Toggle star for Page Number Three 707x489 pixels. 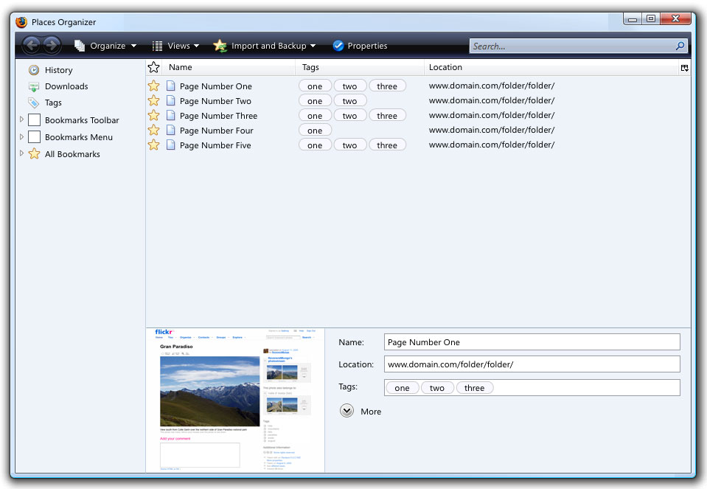153,116
